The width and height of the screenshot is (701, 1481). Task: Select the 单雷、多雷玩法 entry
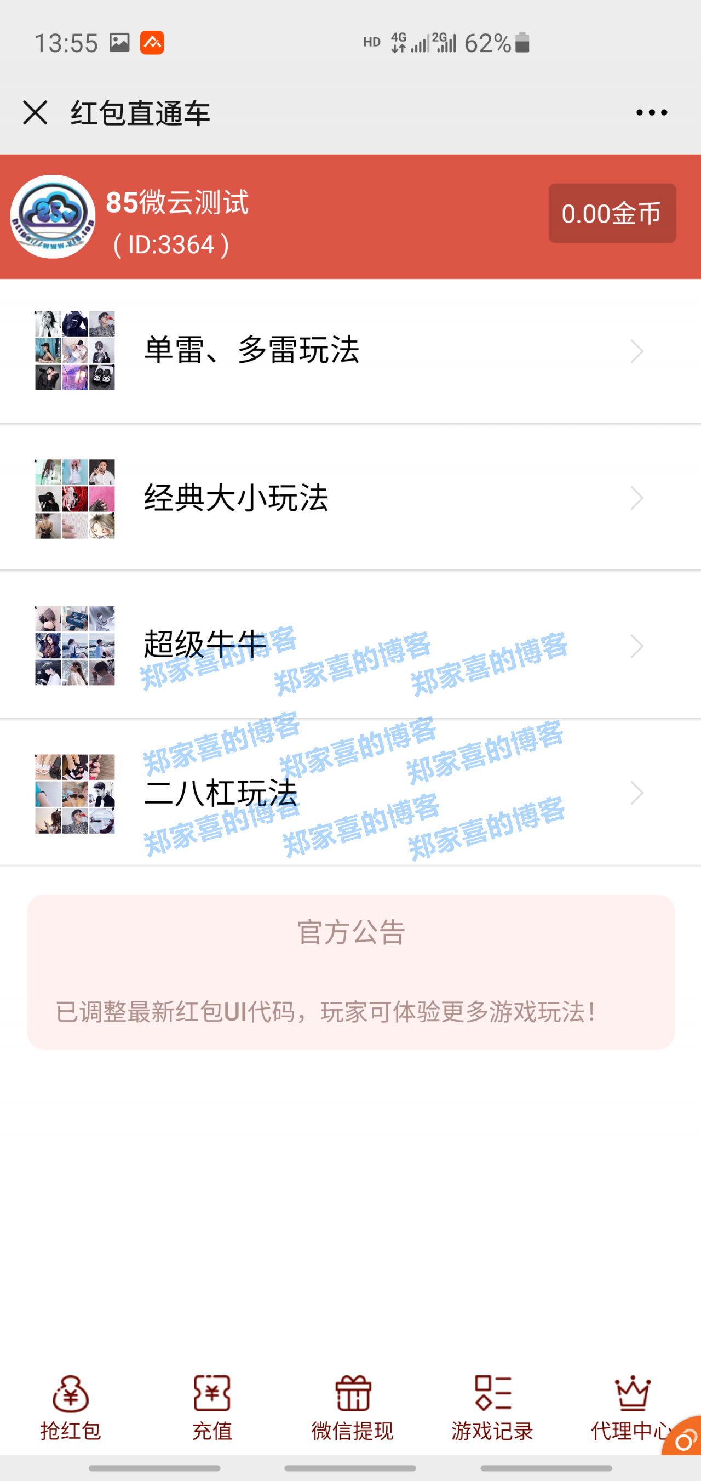click(x=350, y=351)
